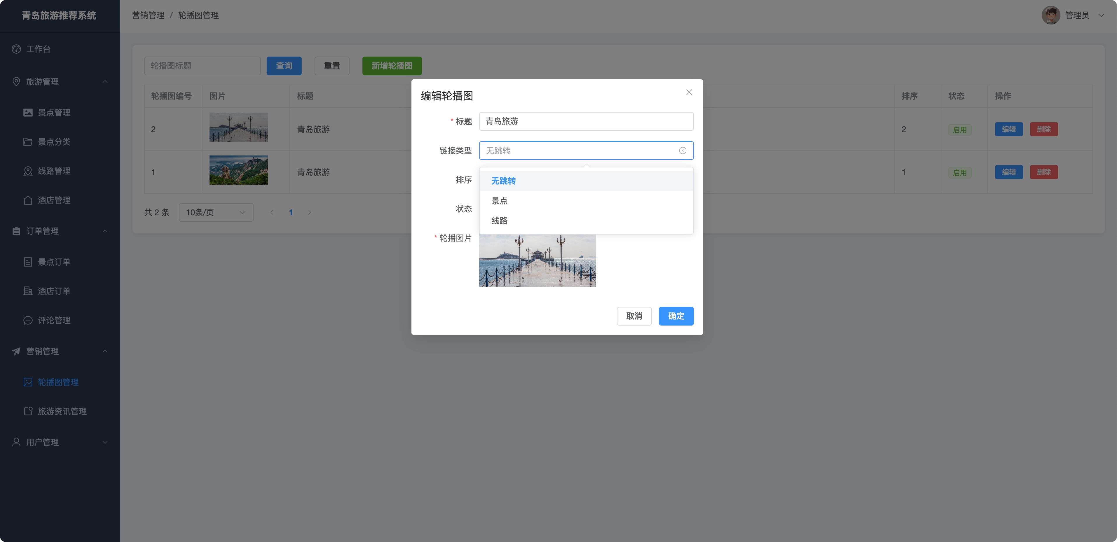Select 景点 option in dropdown
The image size is (1117, 542).
coord(586,201)
